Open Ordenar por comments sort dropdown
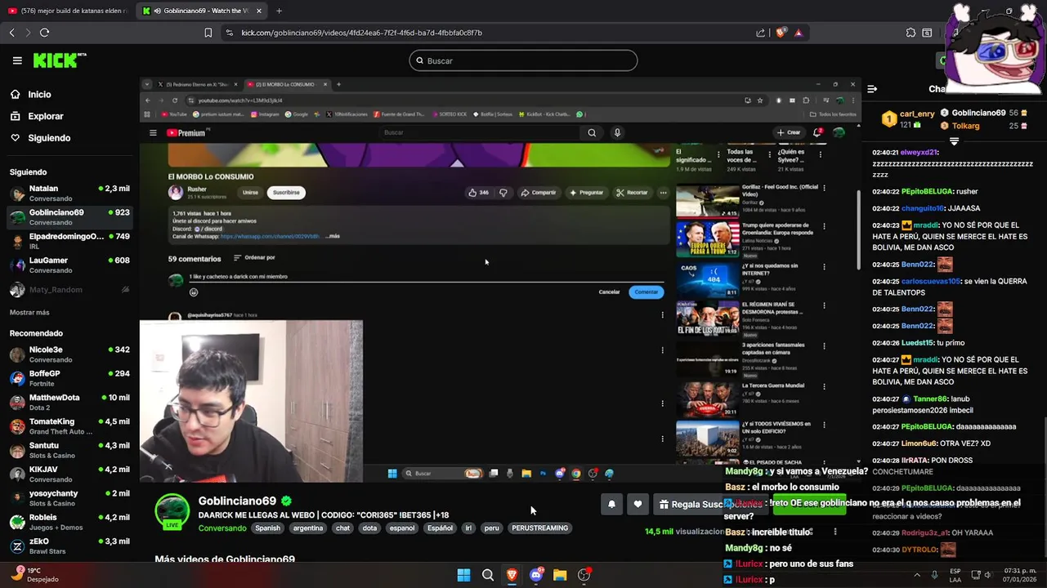 click(254, 257)
